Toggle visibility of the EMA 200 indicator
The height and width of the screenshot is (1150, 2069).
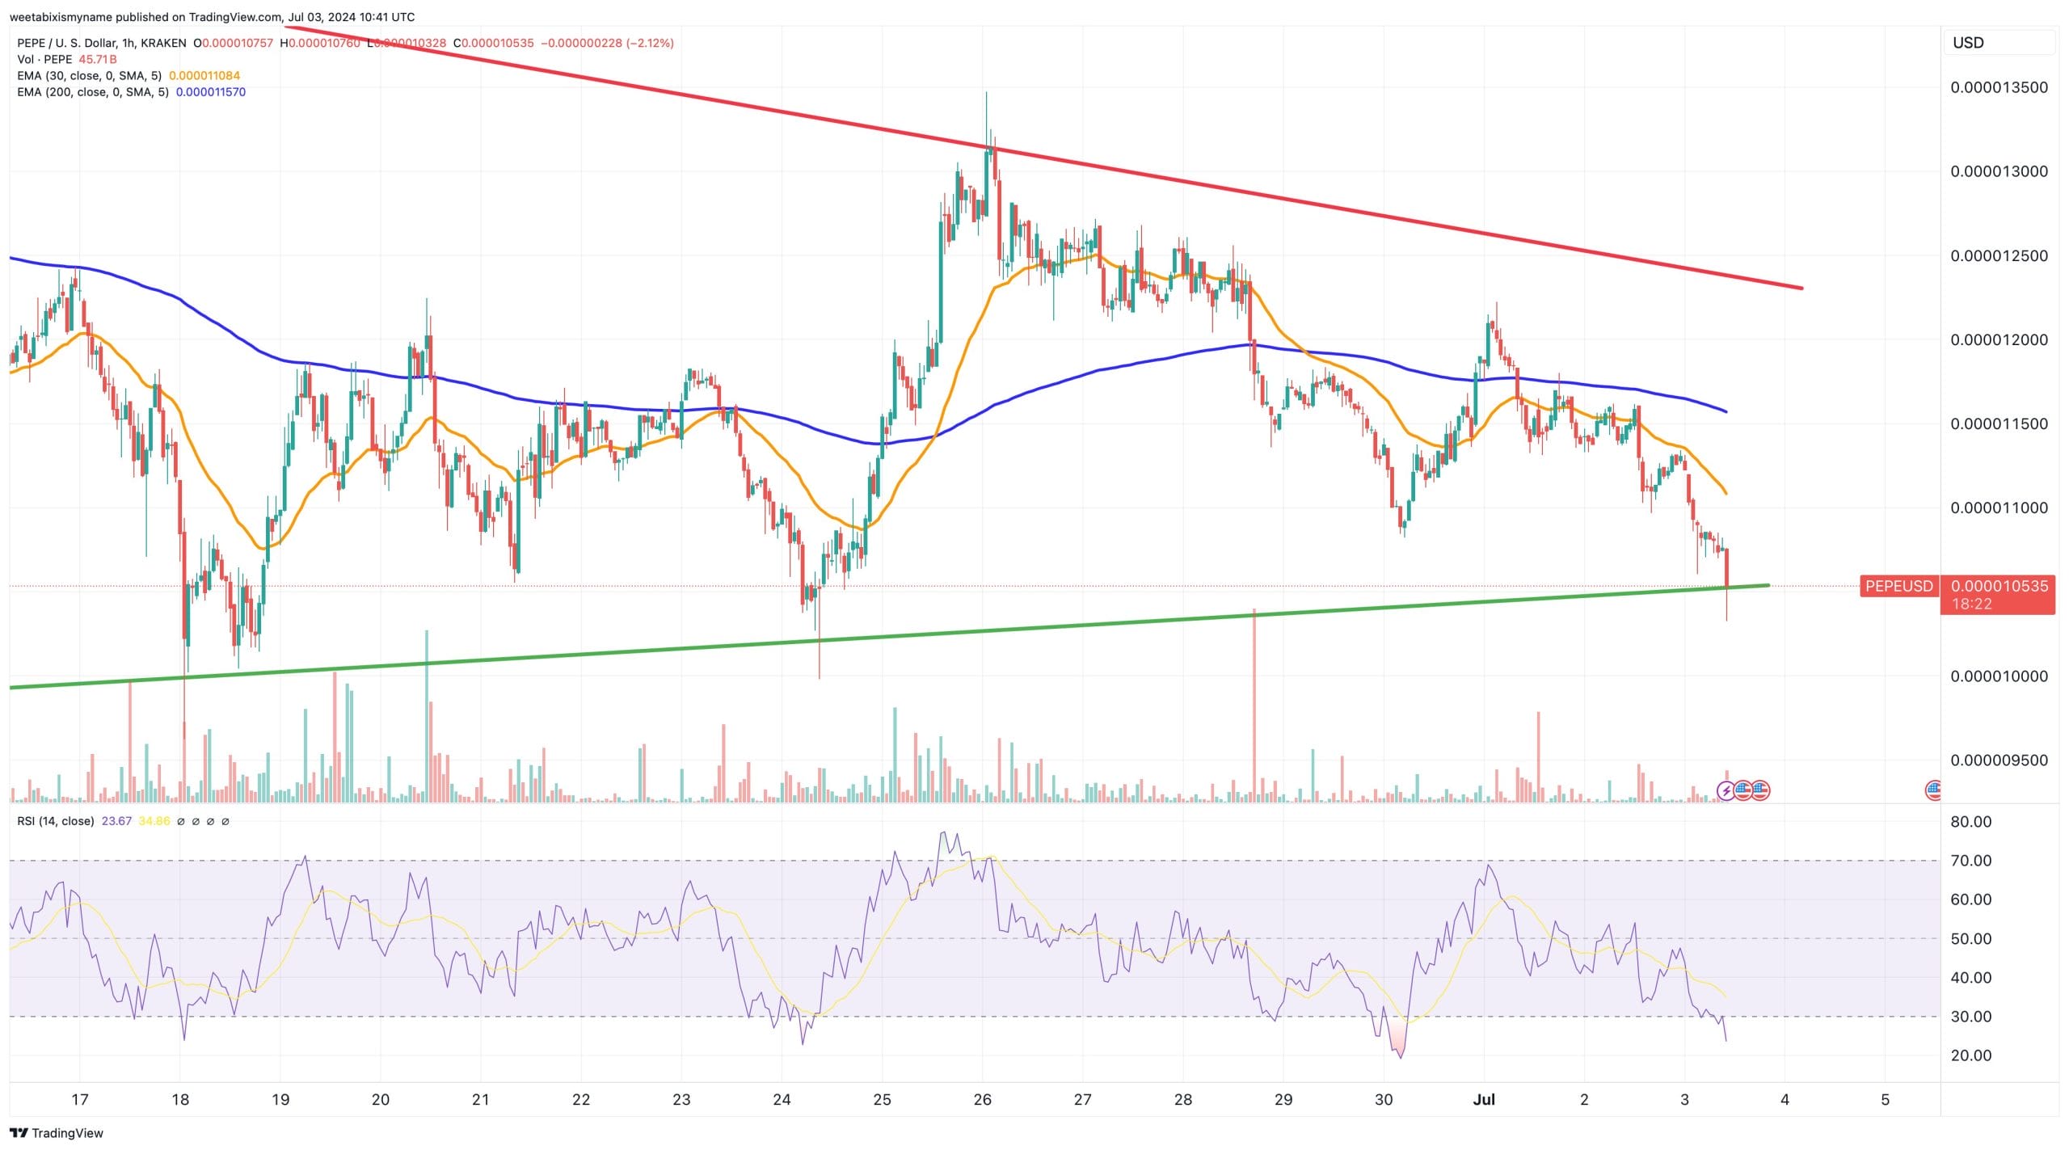point(91,92)
